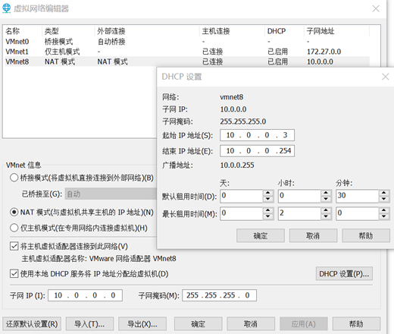Increase max lease minutes stepper
This screenshot has width=394, height=334.
click(384, 210)
